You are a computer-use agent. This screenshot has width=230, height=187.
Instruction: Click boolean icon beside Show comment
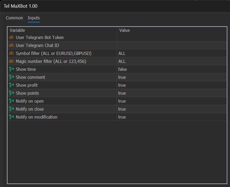[x=11, y=77]
